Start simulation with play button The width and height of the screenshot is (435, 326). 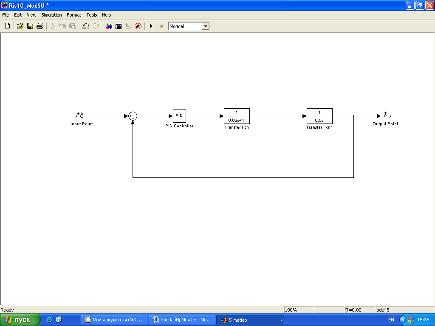point(151,26)
